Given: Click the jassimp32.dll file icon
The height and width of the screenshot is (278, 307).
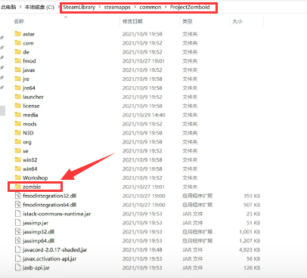Looking at the screenshot, I should [x=17, y=232].
